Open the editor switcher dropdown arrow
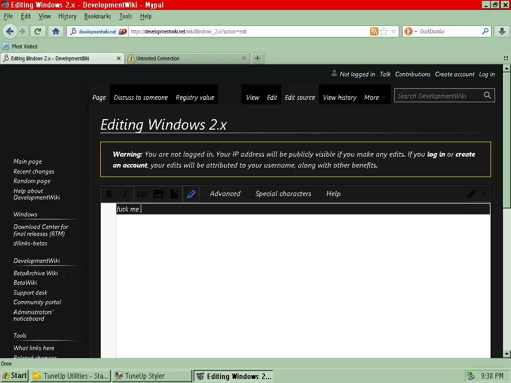511x383 pixels. tap(484, 194)
